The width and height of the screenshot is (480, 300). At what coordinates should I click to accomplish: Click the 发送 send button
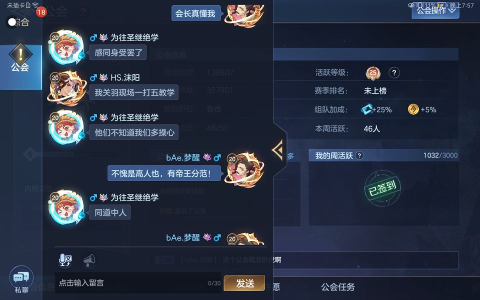pyautogui.click(x=244, y=283)
